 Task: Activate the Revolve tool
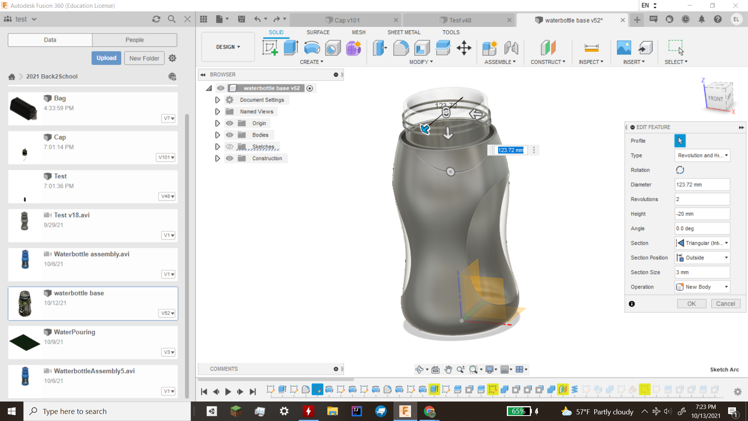(x=312, y=48)
